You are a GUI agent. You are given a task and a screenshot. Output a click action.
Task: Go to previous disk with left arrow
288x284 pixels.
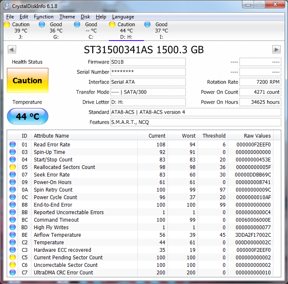[12, 50]
